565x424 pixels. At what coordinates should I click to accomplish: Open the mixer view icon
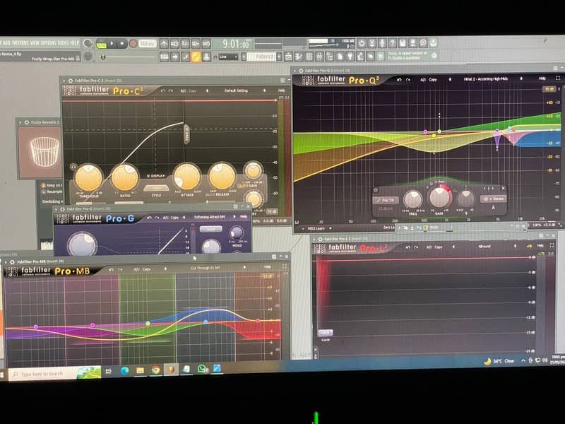319,57
